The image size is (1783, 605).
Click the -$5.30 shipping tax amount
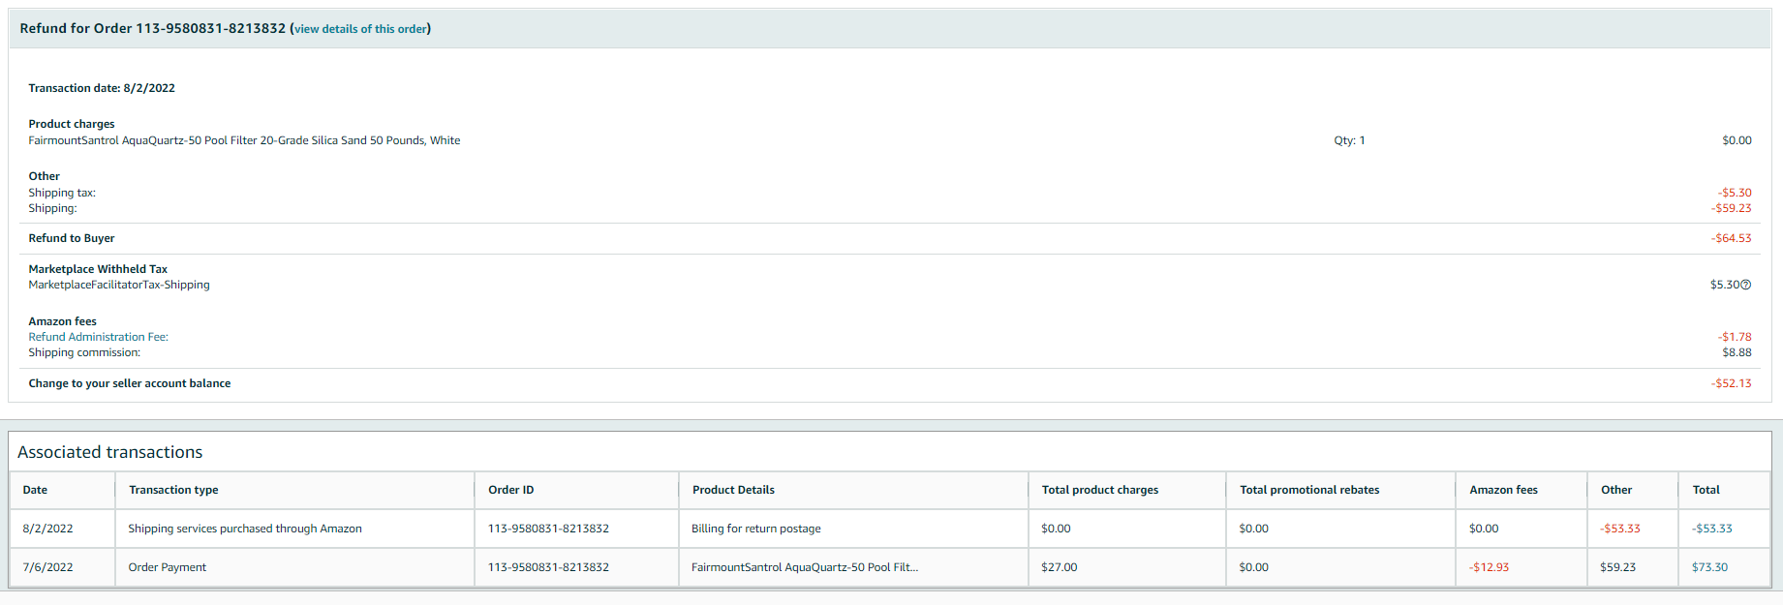[1735, 193]
